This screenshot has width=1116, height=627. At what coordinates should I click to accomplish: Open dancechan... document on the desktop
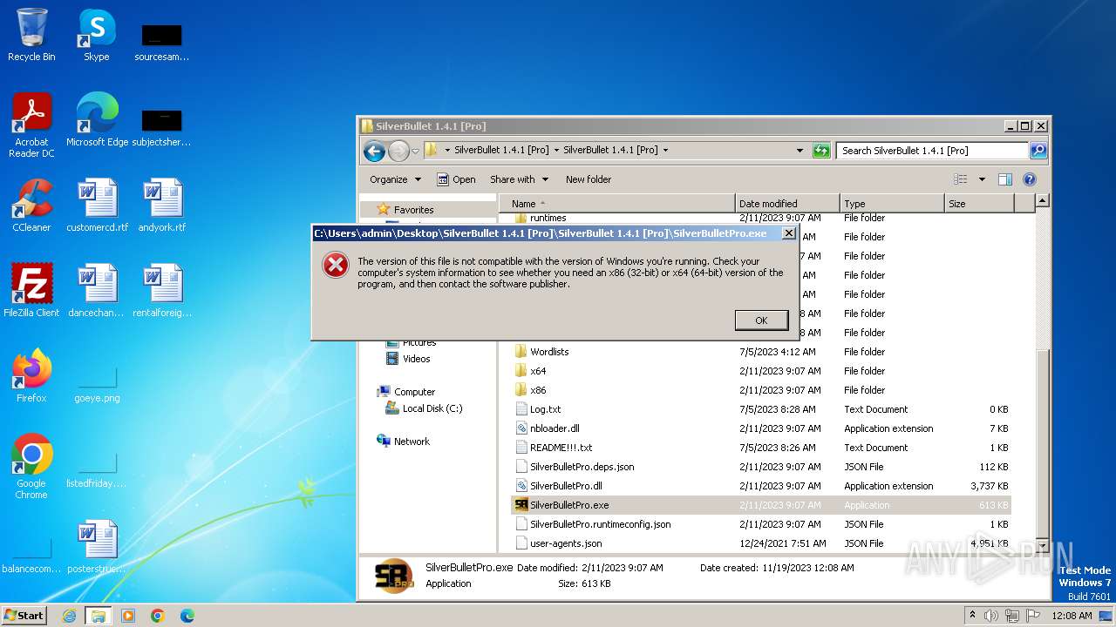pyautogui.click(x=97, y=291)
